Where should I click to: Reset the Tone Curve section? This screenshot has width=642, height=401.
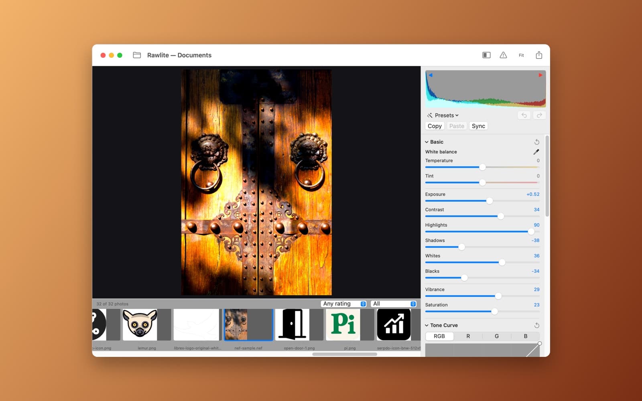(537, 325)
